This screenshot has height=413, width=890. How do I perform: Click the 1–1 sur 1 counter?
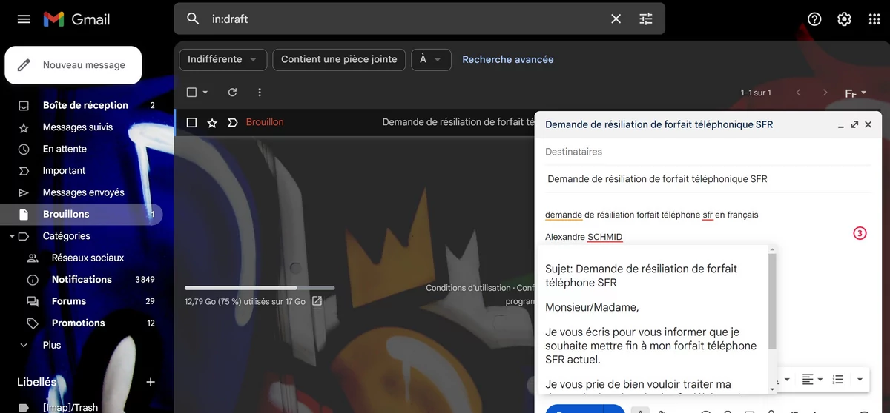756,93
